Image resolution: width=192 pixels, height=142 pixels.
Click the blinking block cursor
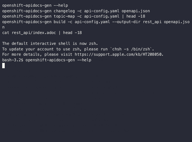[3, 65]
